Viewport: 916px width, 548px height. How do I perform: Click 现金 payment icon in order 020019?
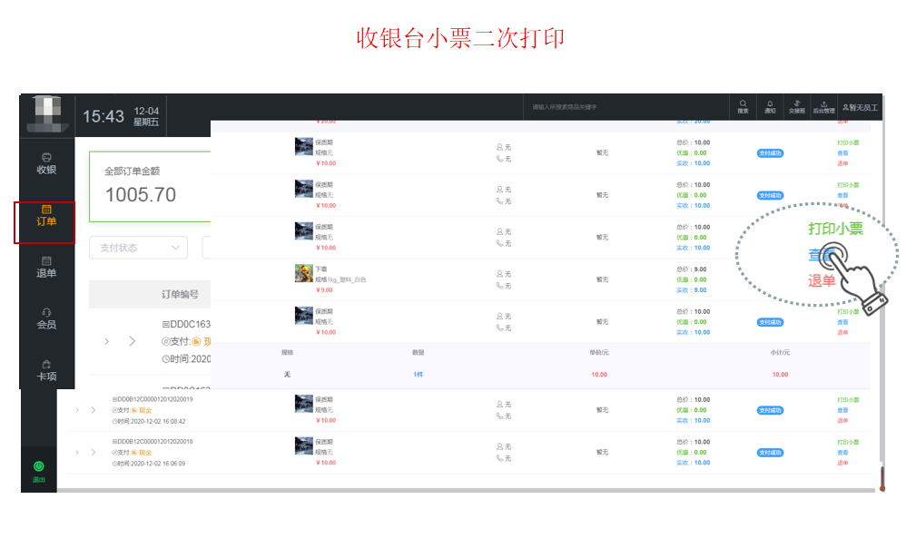click(x=134, y=410)
